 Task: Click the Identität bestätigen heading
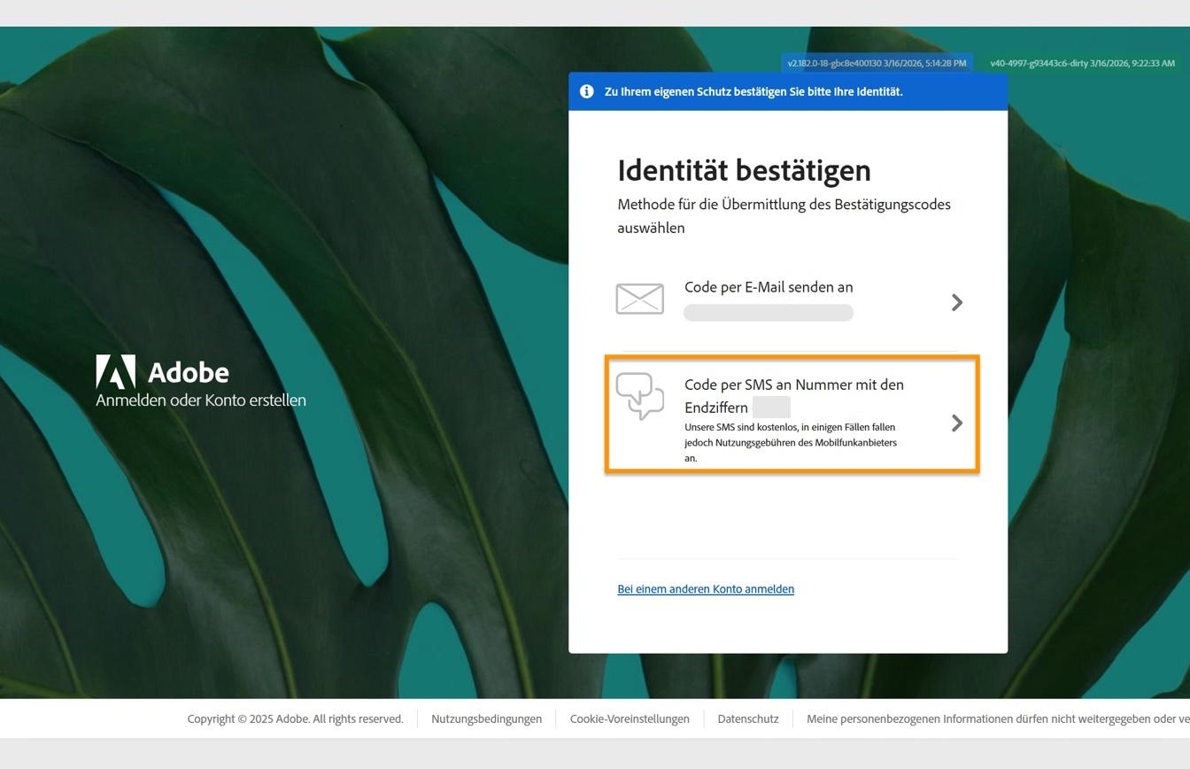click(745, 170)
